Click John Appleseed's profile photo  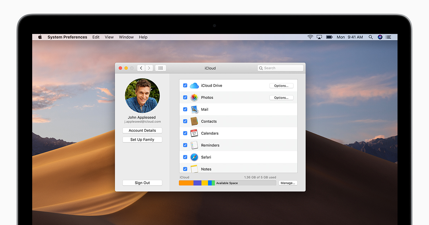(x=142, y=96)
